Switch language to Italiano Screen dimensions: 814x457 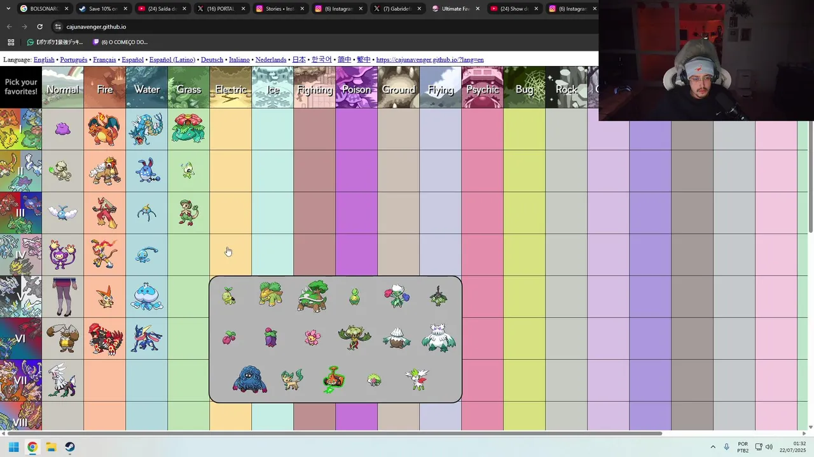(239, 60)
